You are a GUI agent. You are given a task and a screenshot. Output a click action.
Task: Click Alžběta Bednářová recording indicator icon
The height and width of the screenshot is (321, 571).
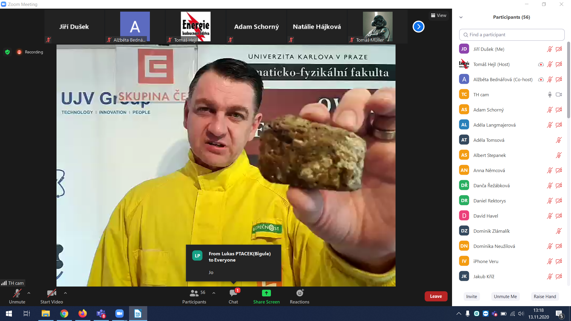pos(541,80)
